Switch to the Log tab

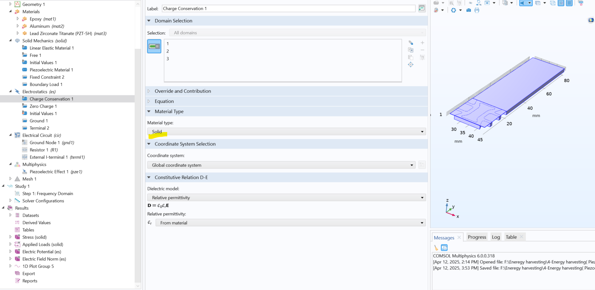point(496,237)
